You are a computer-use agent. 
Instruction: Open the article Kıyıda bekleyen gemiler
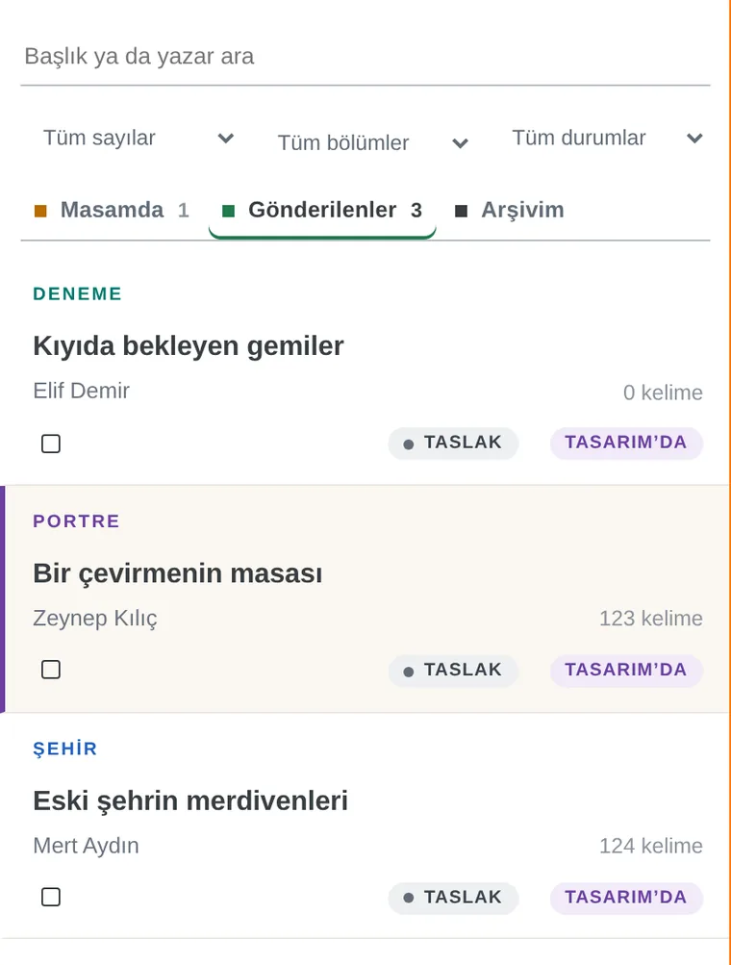189,345
